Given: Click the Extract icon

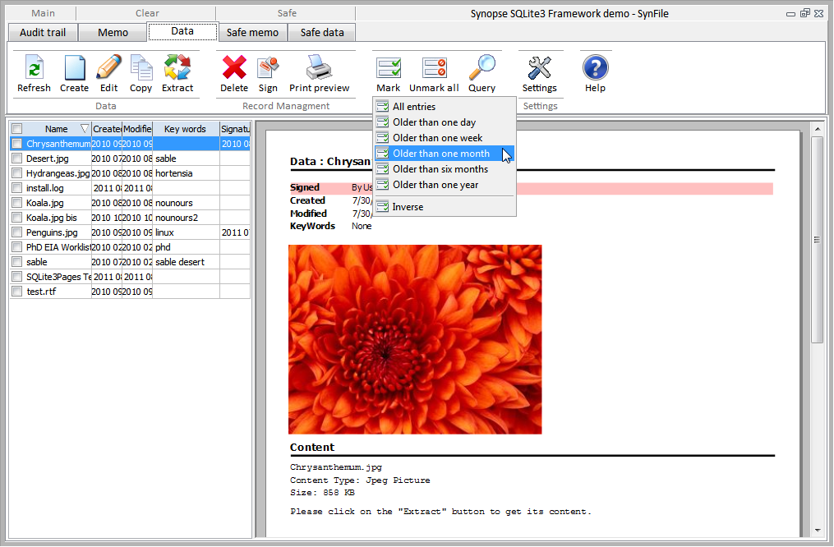Looking at the screenshot, I should point(177,69).
